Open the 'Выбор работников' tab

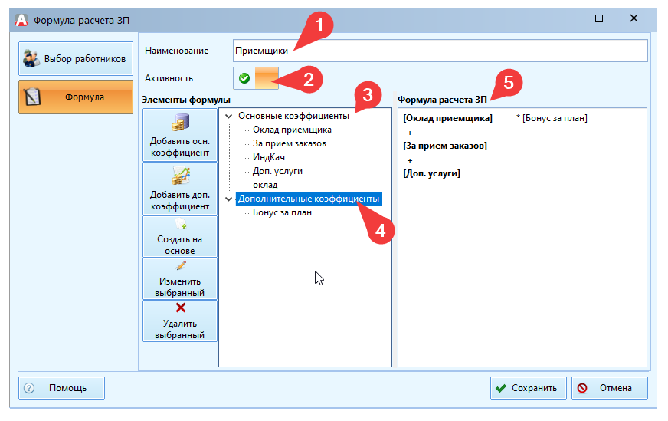click(75, 58)
